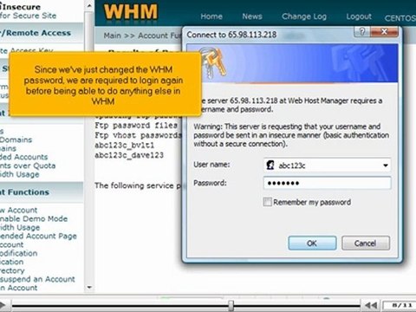416x312 pixels.
Task: Click the Account Functions sidebar heading
Action: pyautogui.click(x=24, y=192)
